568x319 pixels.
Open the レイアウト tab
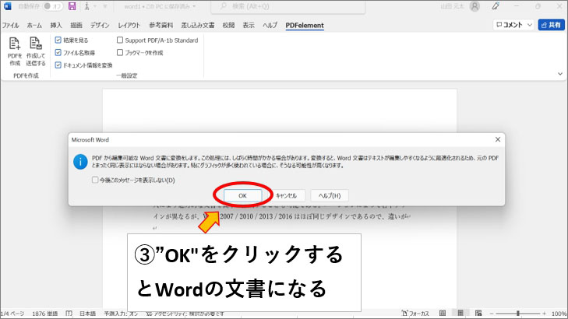click(129, 25)
